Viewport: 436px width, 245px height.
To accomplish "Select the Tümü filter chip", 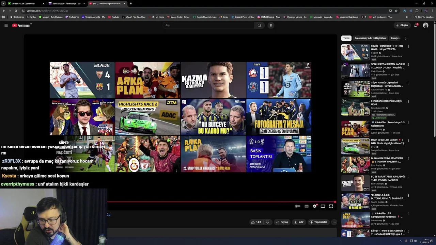I will click(346, 38).
